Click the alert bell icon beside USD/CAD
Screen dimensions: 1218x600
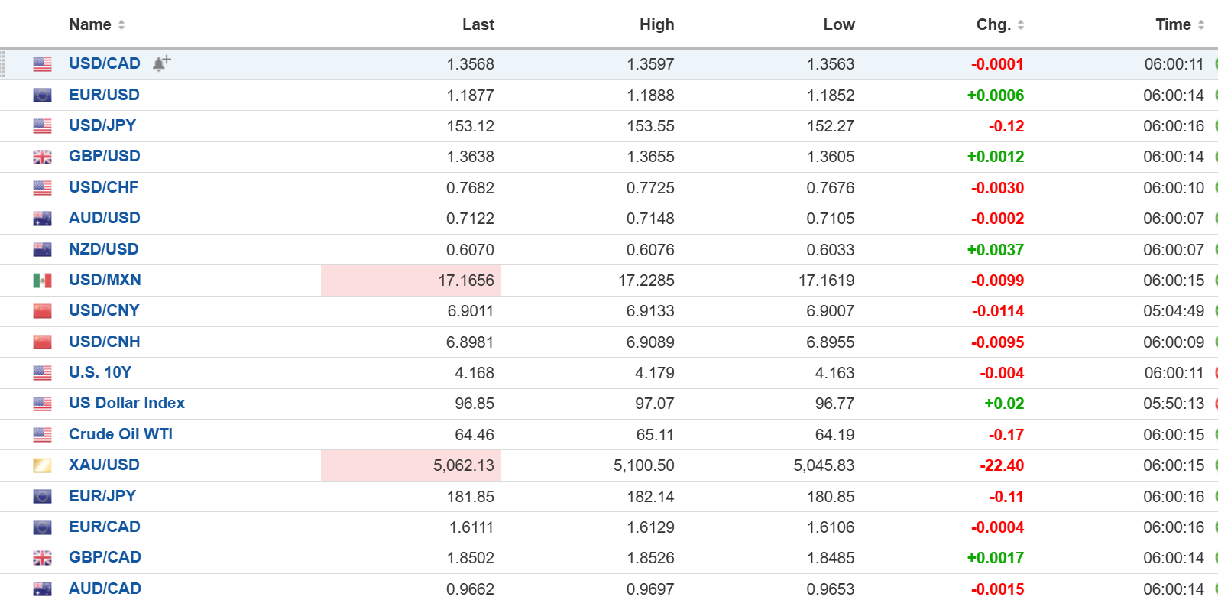[160, 63]
